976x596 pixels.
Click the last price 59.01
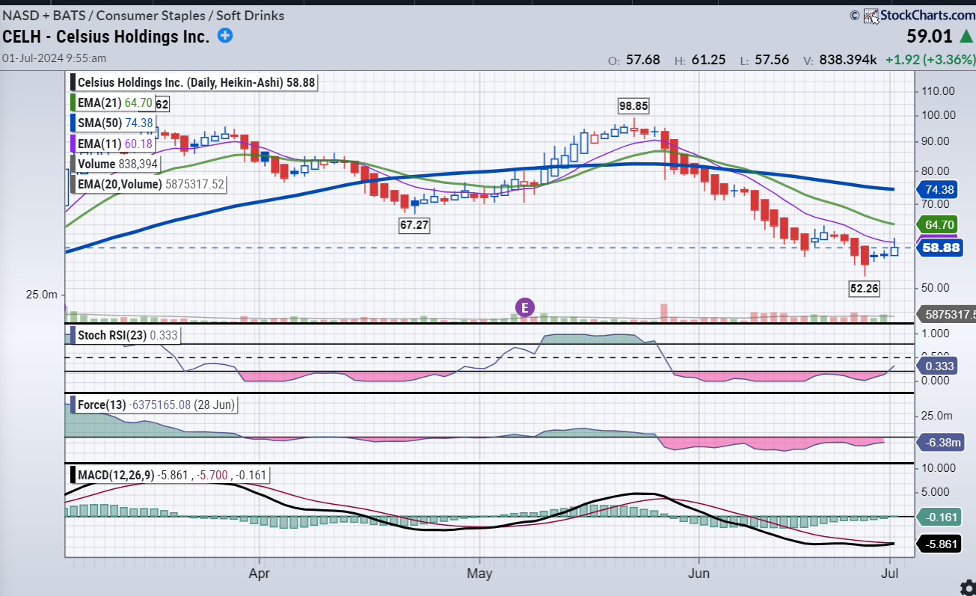click(931, 37)
